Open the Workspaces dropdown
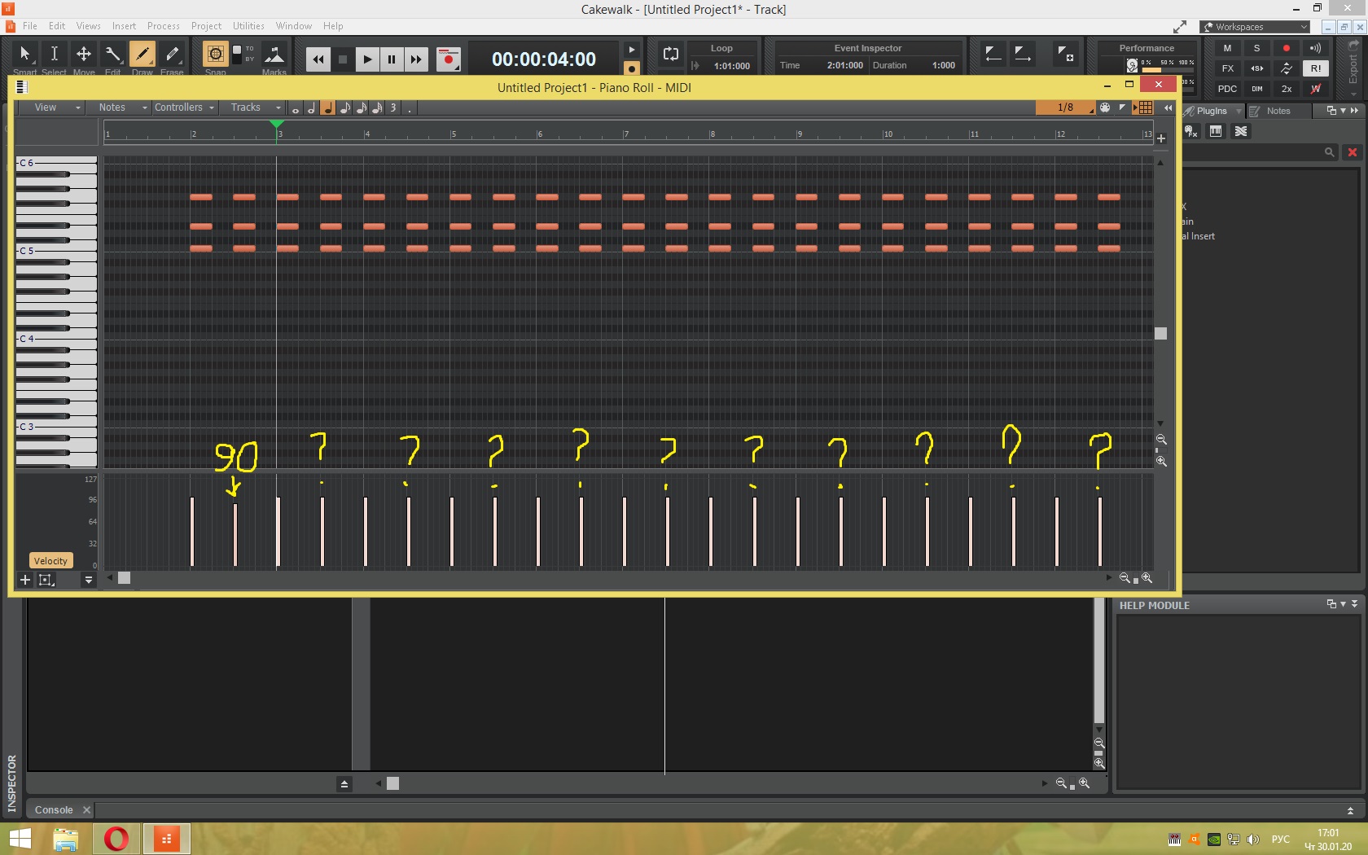1368x855 pixels. coord(1255,27)
